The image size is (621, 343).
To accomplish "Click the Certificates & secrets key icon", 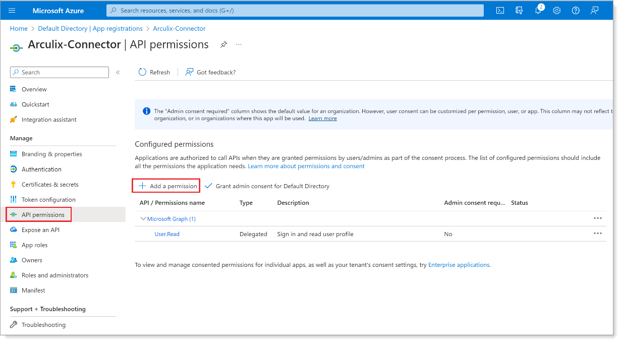I will 13,185.
